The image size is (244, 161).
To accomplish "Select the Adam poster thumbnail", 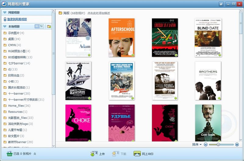I will point(78,37).
